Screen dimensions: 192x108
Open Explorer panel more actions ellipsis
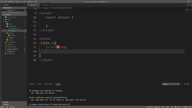25,5
